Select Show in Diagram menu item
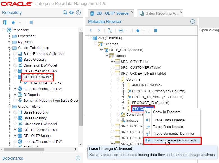Viewport: 219px width, 163px height. point(172,112)
